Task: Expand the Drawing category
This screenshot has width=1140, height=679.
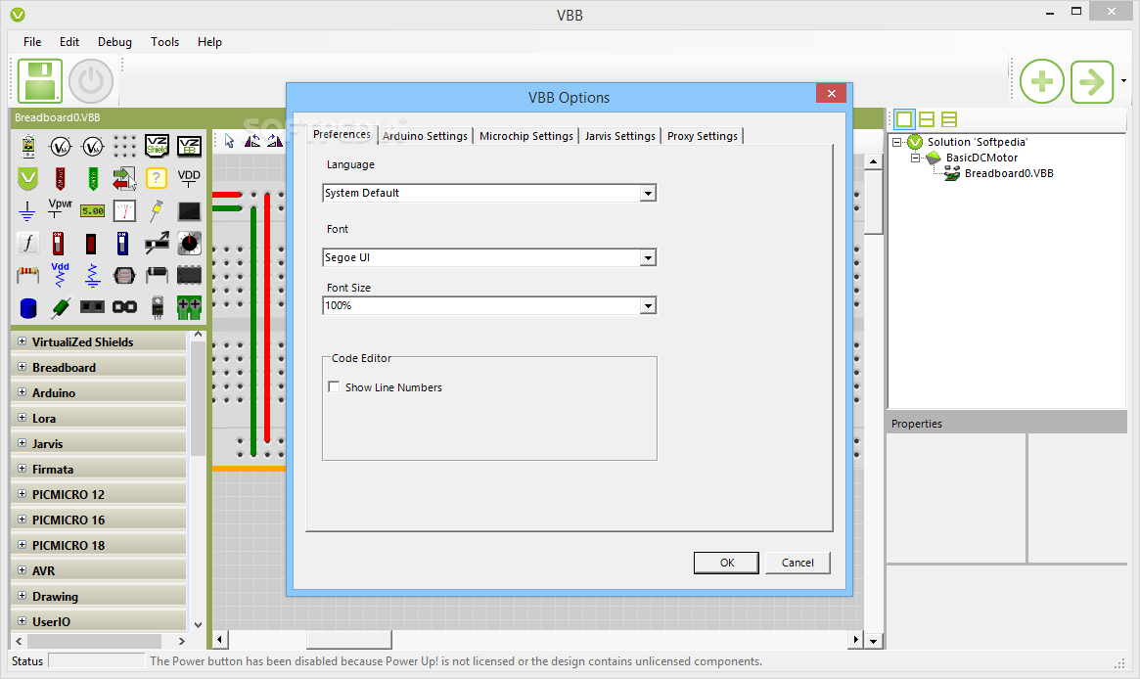Action: pos(22,596)
